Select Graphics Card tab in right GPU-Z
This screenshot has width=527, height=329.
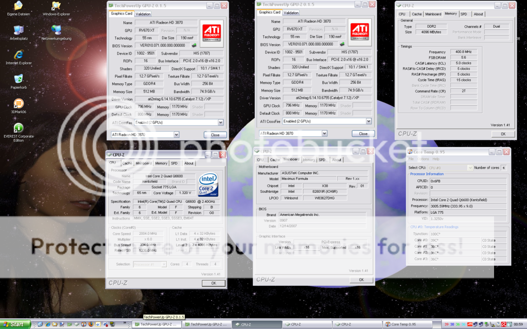point(270,12)
